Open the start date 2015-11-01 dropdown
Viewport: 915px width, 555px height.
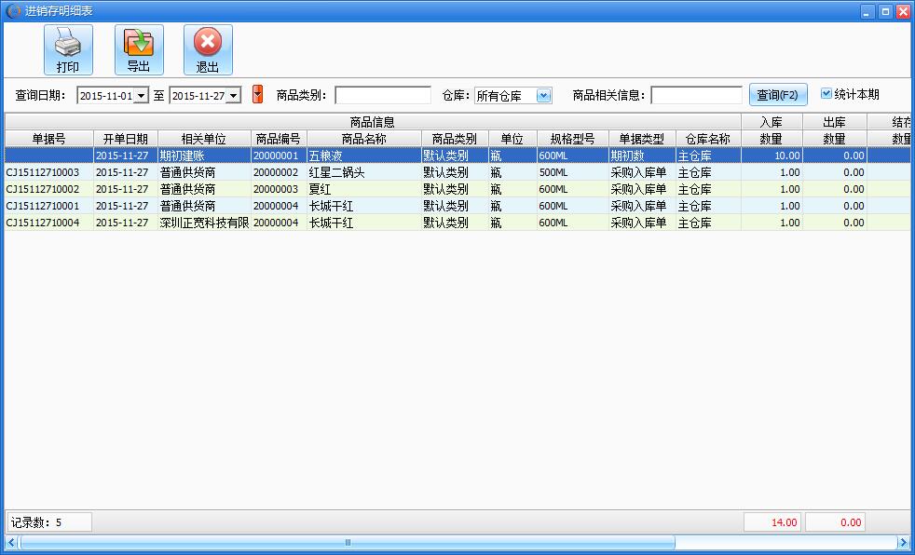(x=142, y=96)
